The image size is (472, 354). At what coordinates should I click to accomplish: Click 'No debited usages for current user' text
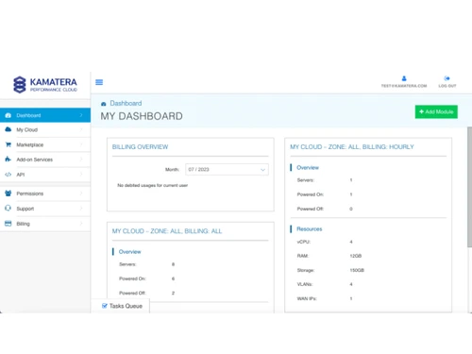153,185
